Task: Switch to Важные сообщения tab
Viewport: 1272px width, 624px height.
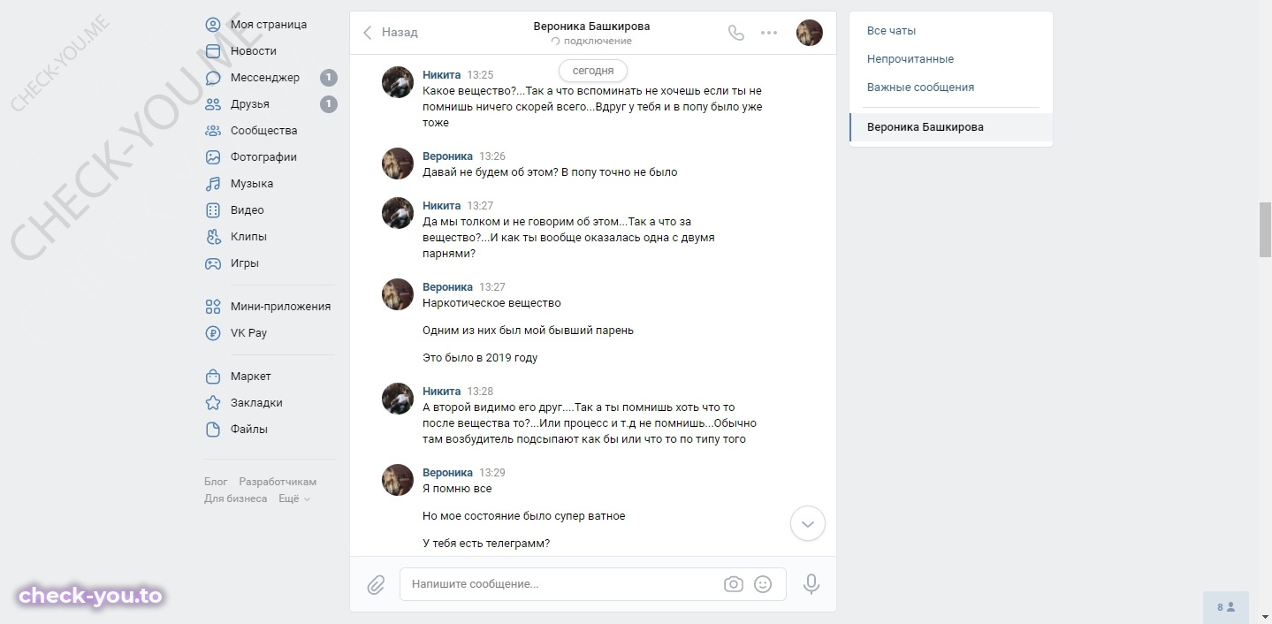Action: tap(920, 88)
